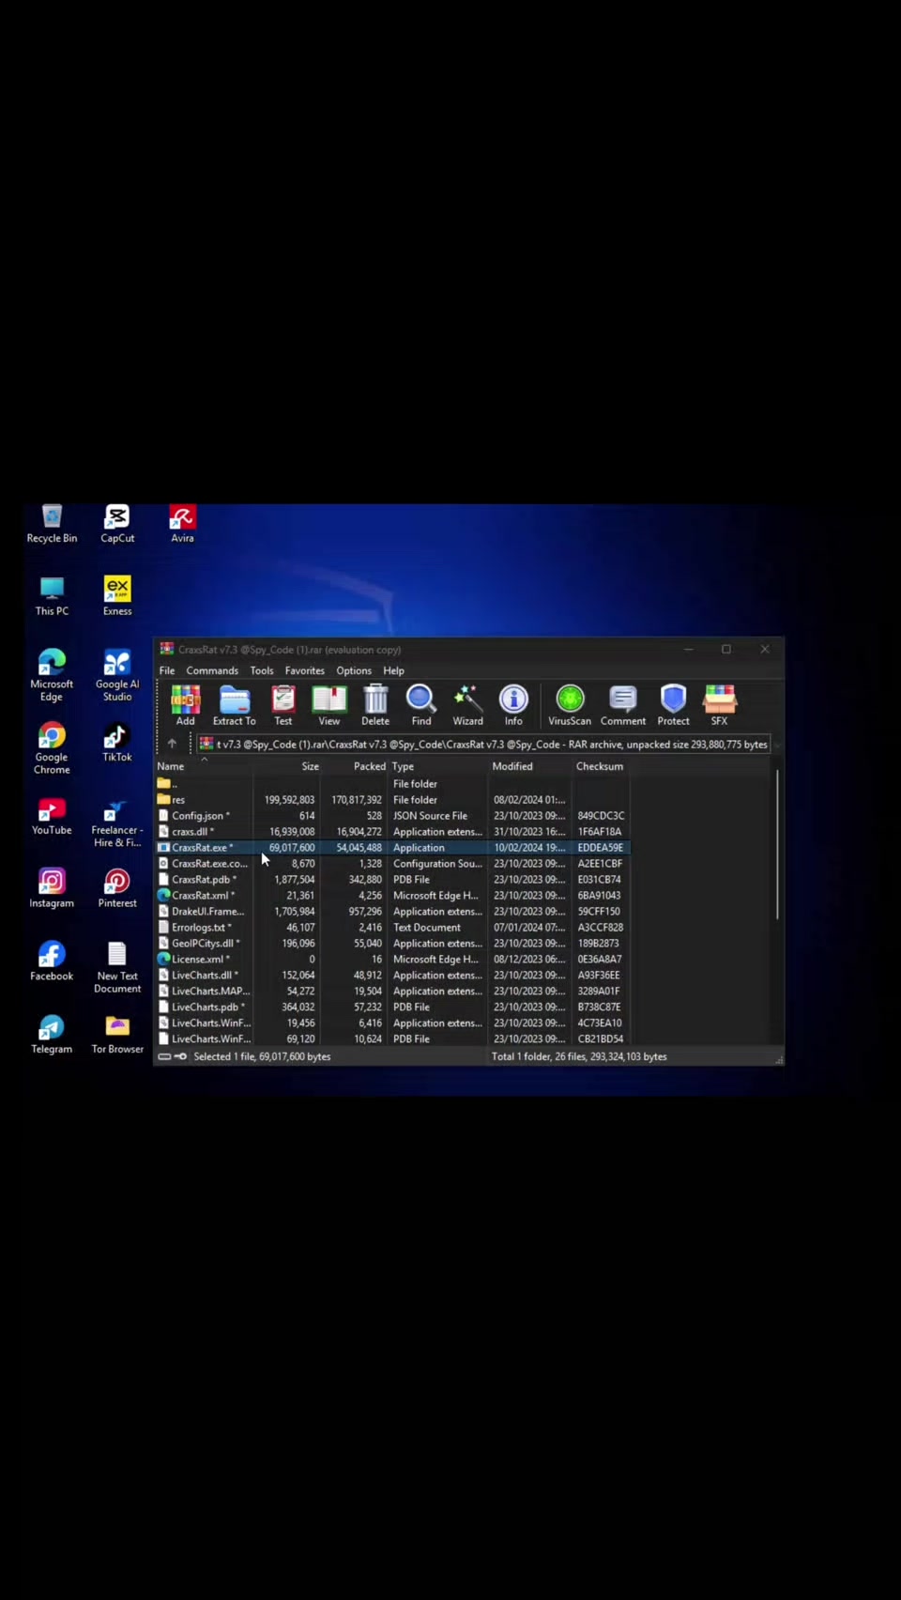
Task: Select the CraxsRat.pdb file row
Action: coord(392,880)
